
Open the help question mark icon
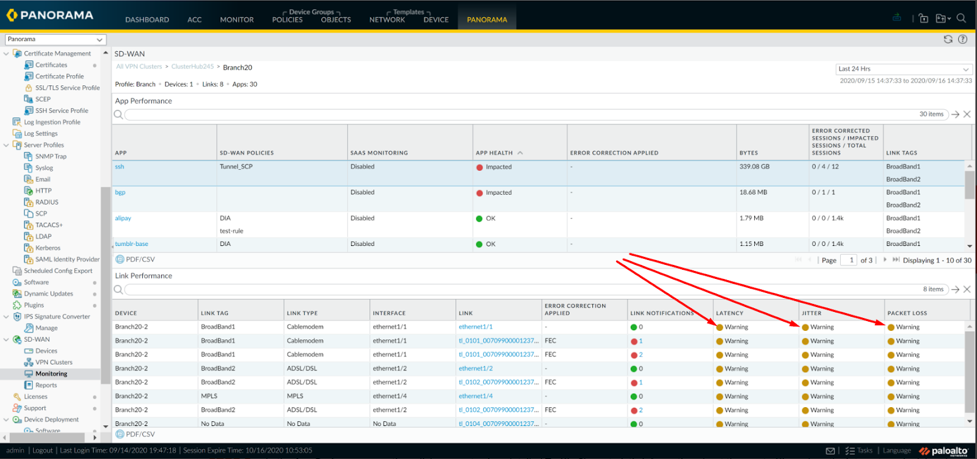962,39
